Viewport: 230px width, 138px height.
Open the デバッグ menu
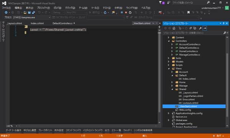point(70,8)
